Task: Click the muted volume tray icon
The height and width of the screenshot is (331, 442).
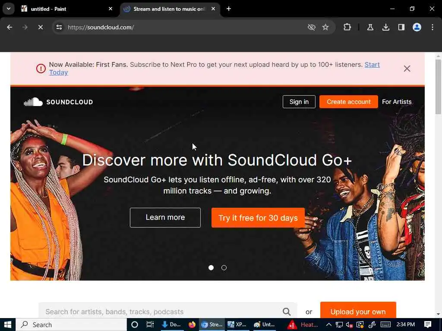Action: pyautogui.click(x=350, y=325)
